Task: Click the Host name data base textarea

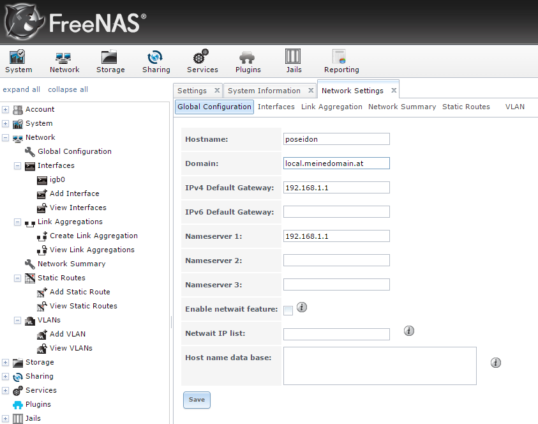Action: pos(380,366)
